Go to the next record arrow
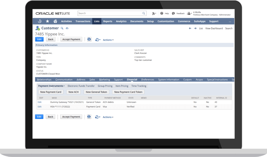Image resolution: width=267 pixels, height=157 pixels. pyautogui.click(x=195, y=28)
